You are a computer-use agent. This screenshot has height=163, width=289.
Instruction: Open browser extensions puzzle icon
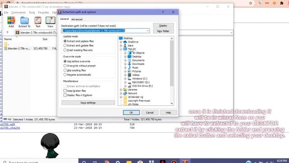(x=281, y=3)
